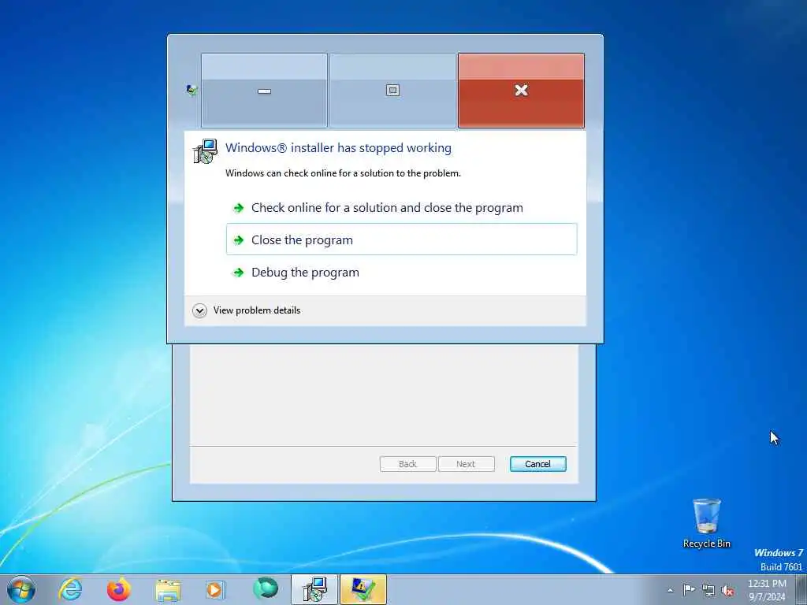Screen dimensions: 807x605
Task: Open the green globe app on taskbar
Action: pyautogui.click(x=266, y=588)
